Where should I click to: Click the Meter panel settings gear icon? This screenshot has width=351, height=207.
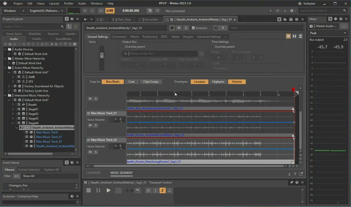[335, 19]
